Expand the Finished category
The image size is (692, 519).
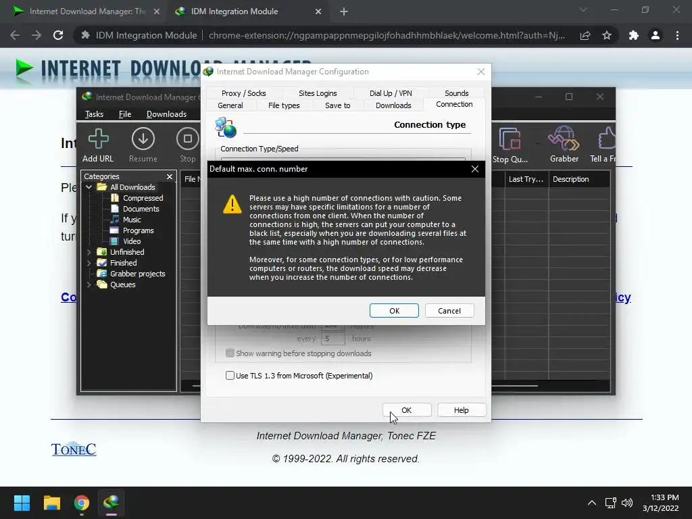pyautogui.click(x=89, y=263)
